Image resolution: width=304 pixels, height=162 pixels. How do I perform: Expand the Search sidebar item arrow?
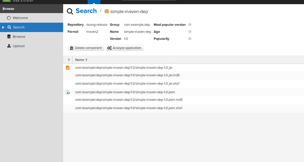3,27
